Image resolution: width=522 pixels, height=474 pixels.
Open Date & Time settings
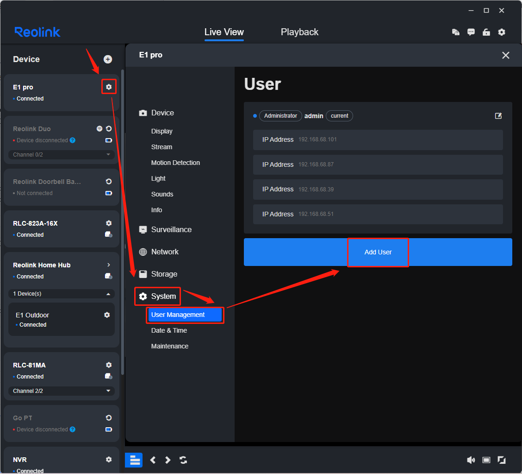169,331
